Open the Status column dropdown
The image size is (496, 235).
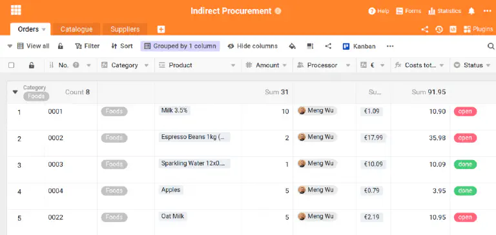(x=489, y=65)
